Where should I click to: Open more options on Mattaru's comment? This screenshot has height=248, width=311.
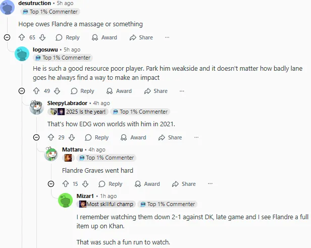point(210,184)
